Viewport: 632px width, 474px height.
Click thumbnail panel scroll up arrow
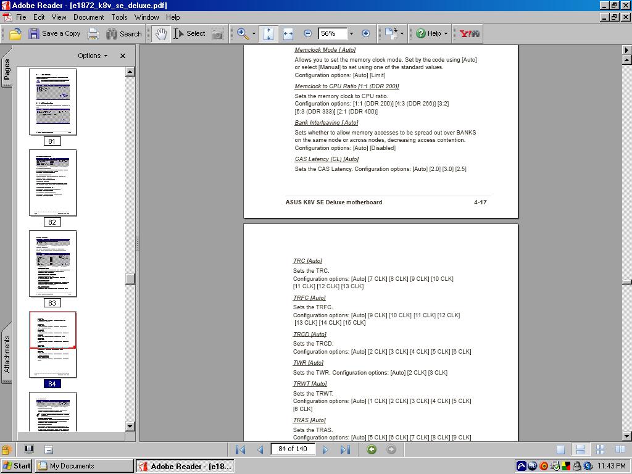(130, 72)
